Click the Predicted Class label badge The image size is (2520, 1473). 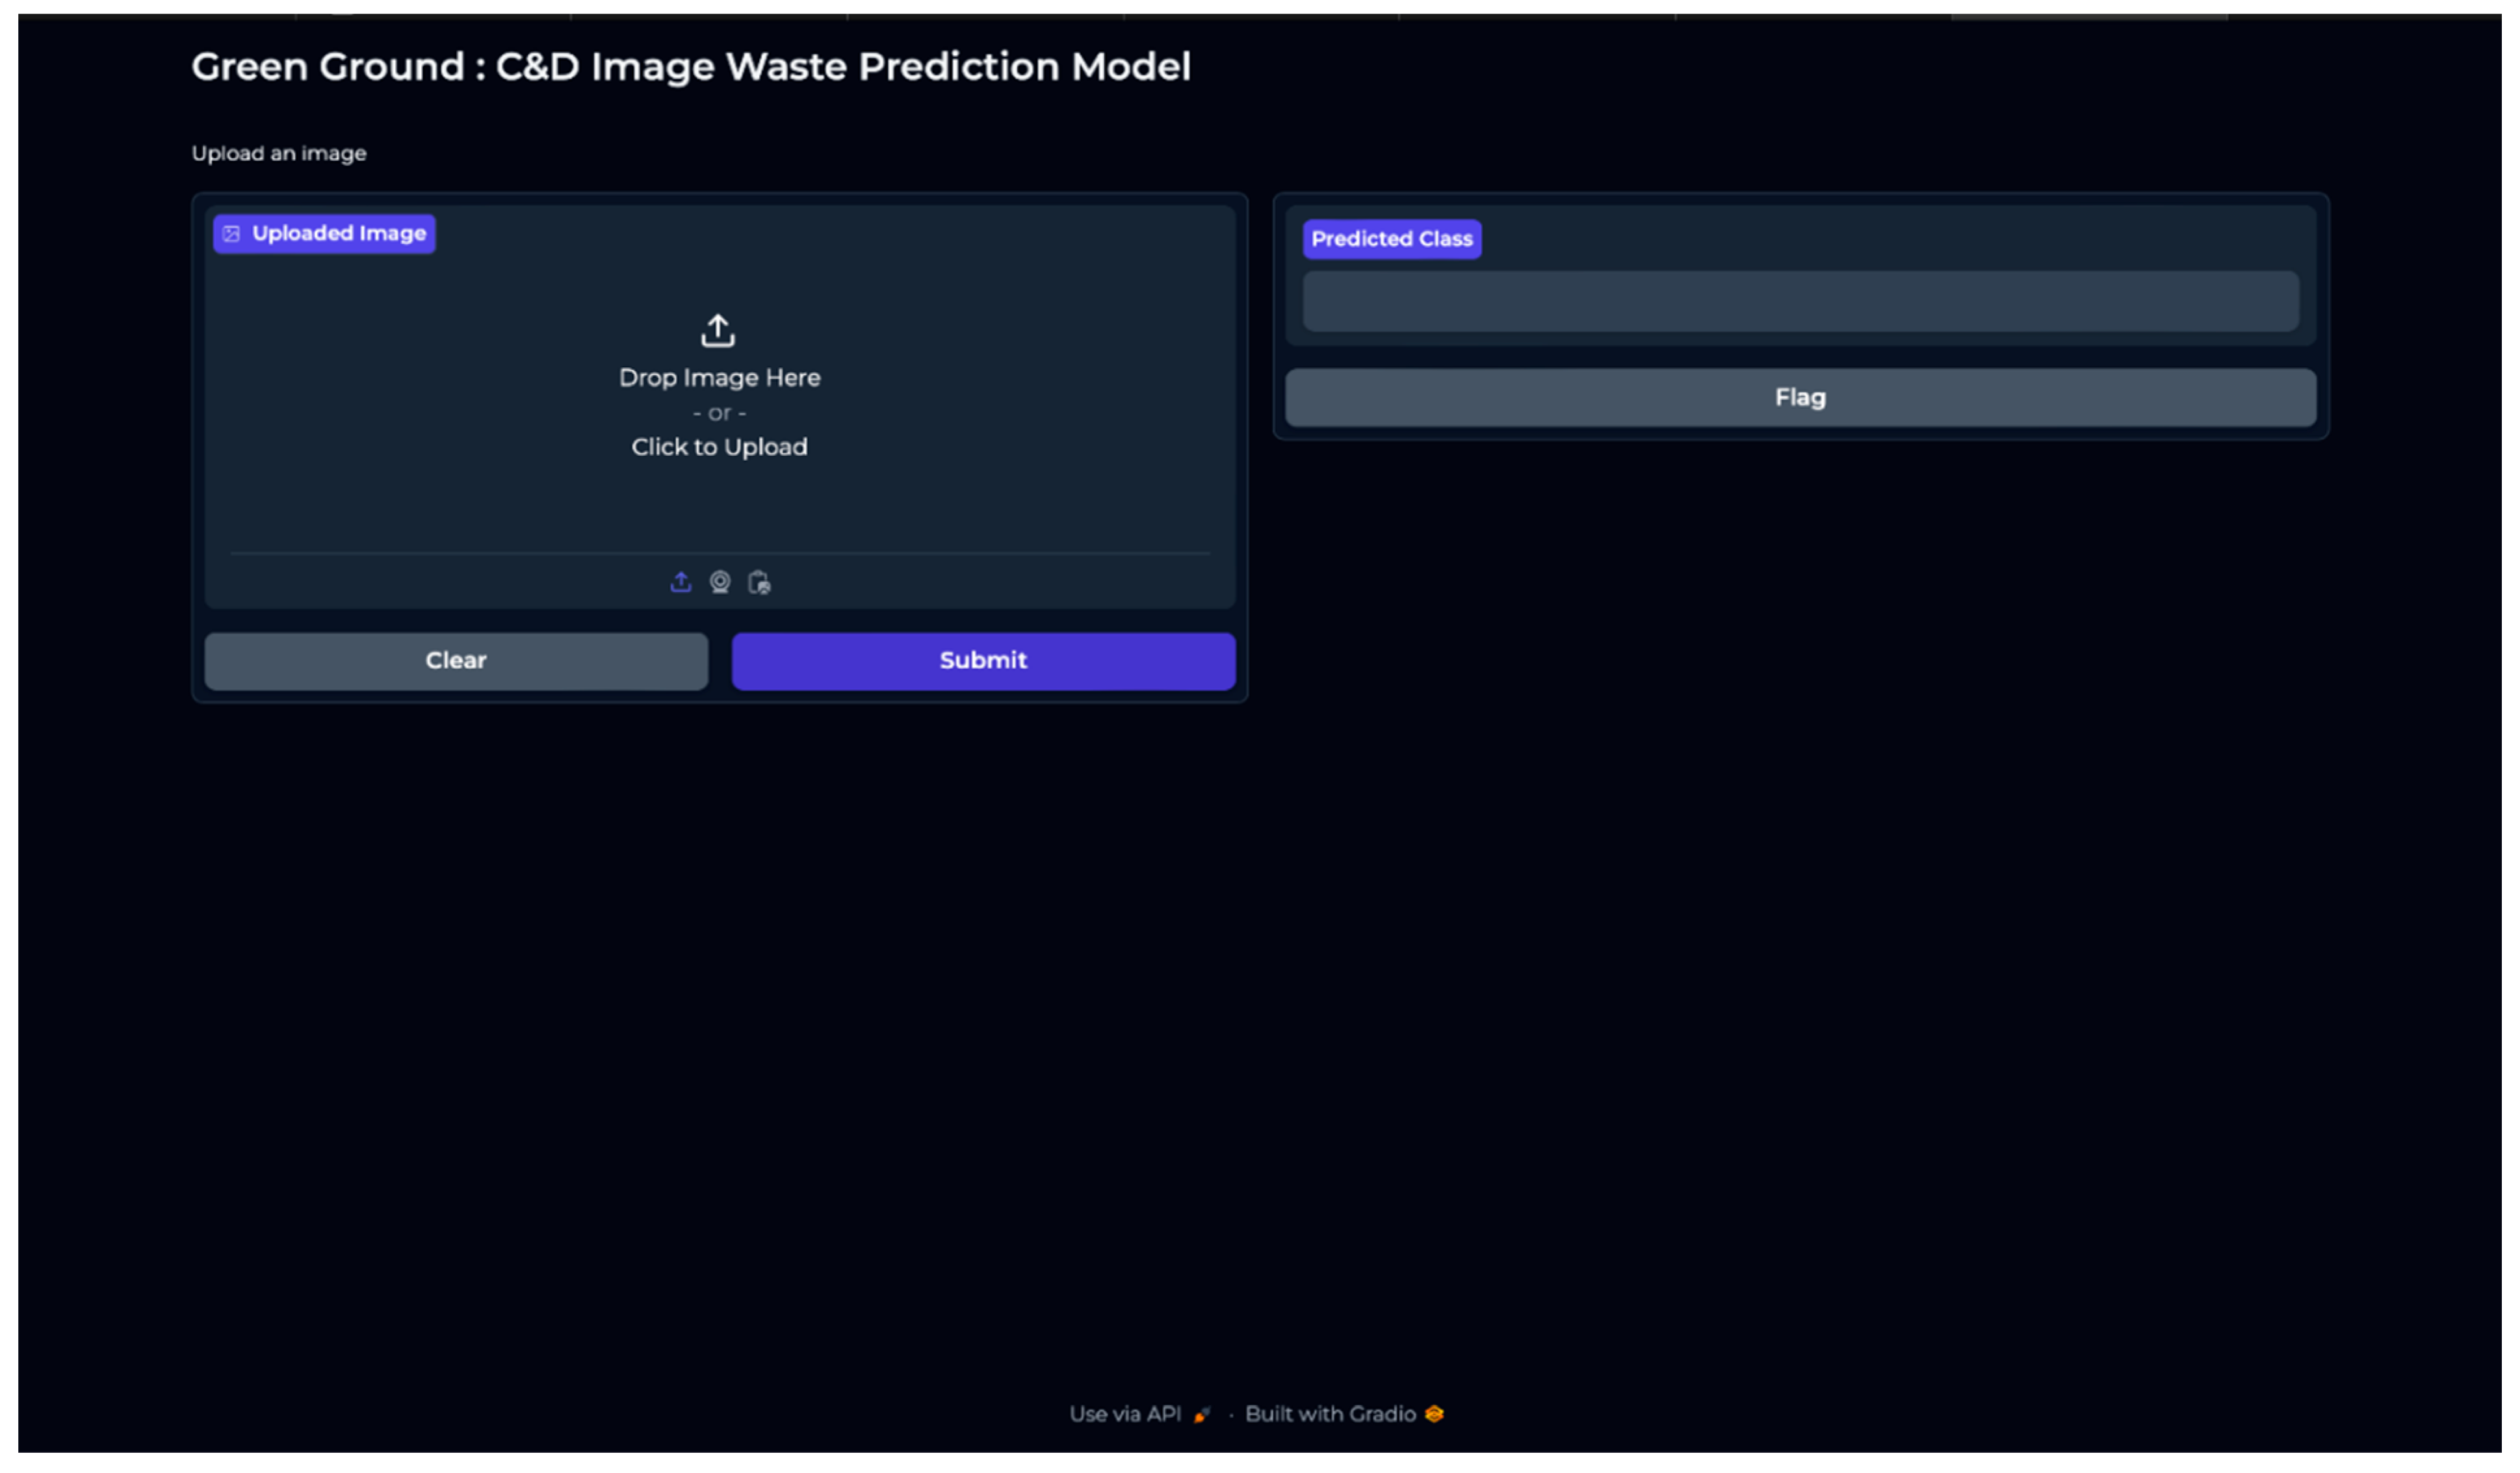click(x=1391, y=239)
